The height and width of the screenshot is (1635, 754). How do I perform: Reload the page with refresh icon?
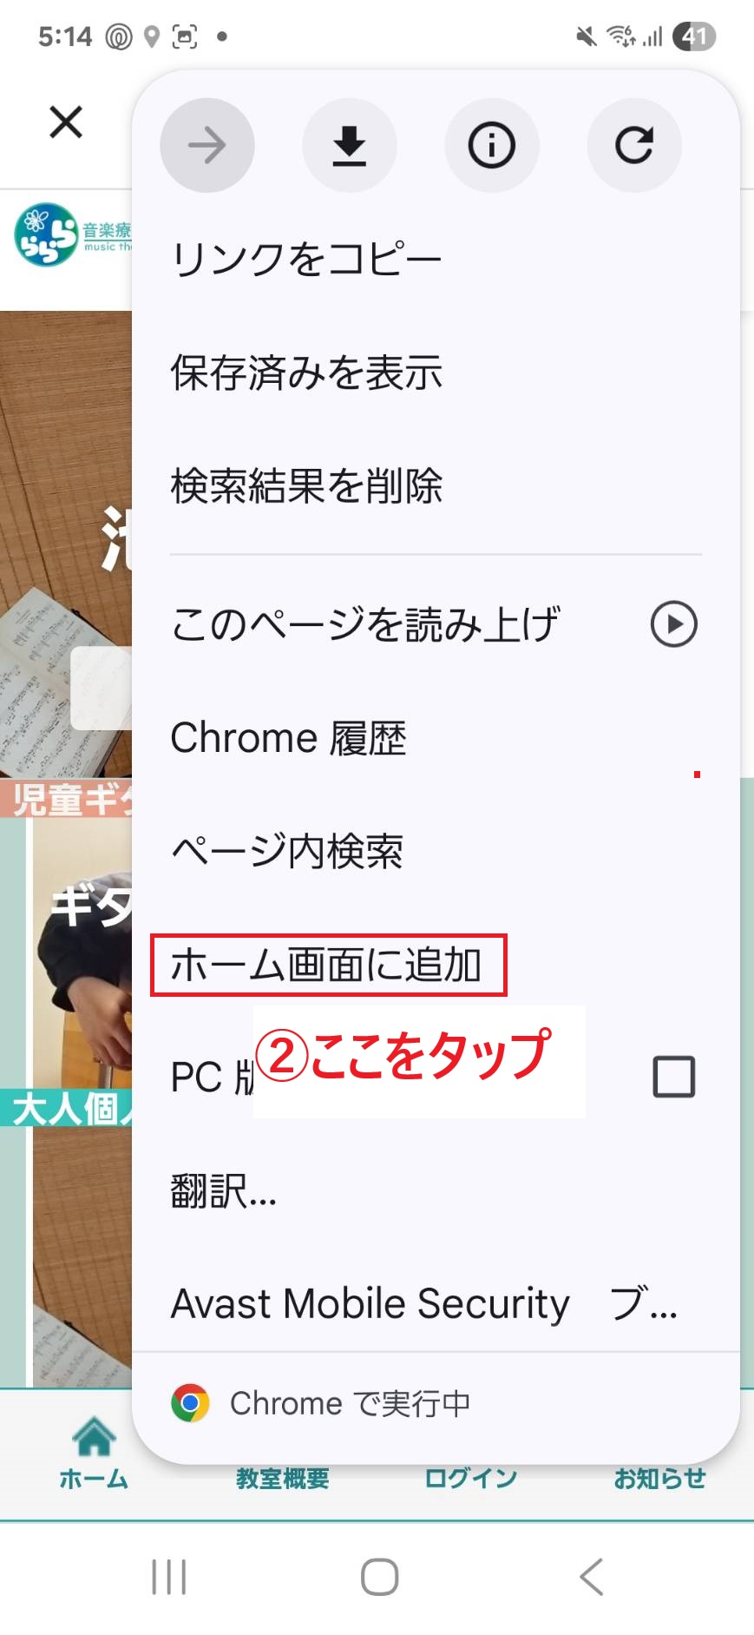point(633,145)
